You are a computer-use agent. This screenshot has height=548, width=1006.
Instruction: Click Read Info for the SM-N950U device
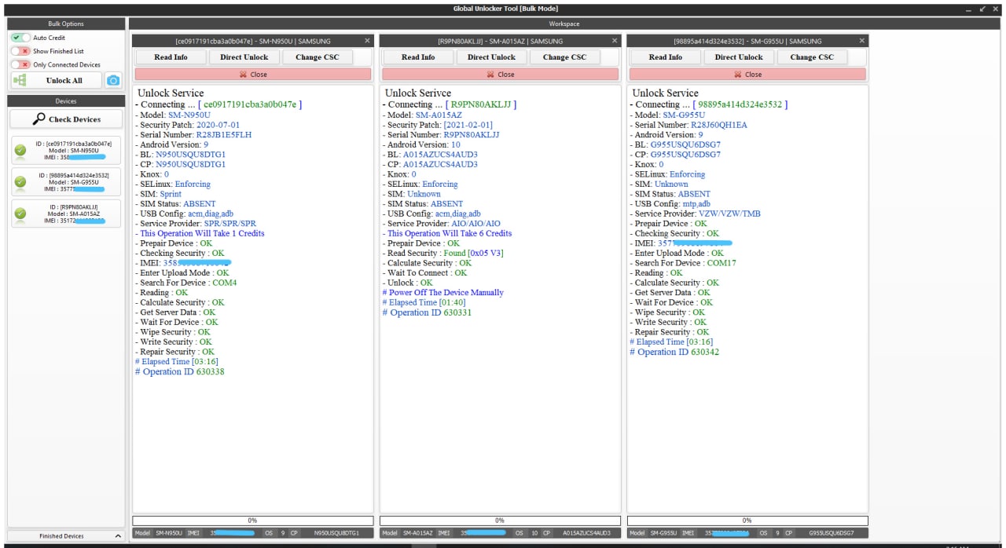point(171,57)
